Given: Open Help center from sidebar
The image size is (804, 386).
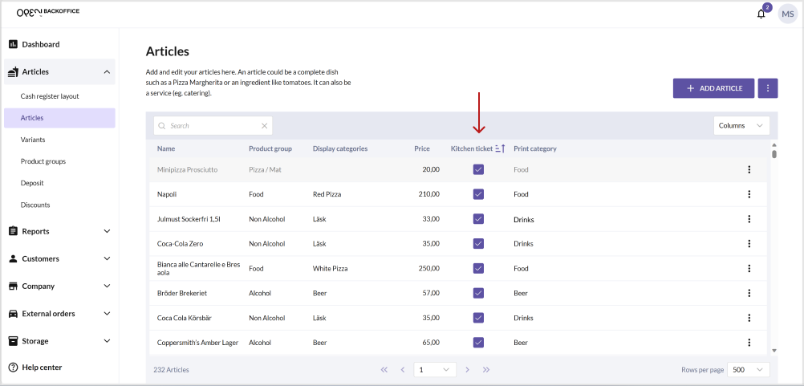Looking at the screenshot, I should click(42, 368).
